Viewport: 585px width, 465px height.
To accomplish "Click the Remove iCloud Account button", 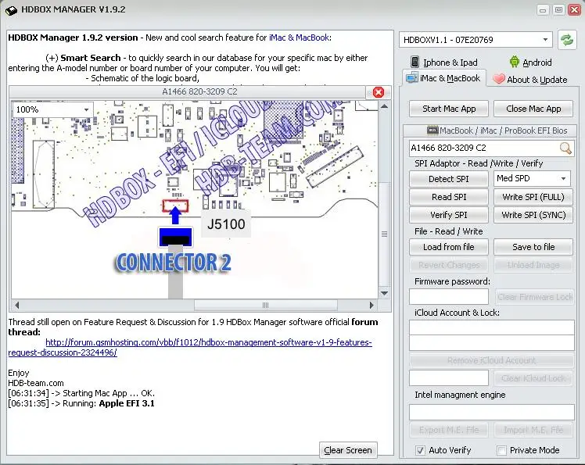I will click(491, 360).
